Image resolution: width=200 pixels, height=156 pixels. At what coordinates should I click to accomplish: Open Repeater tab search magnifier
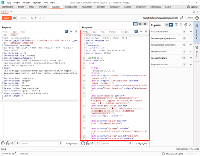pos(193,12)
